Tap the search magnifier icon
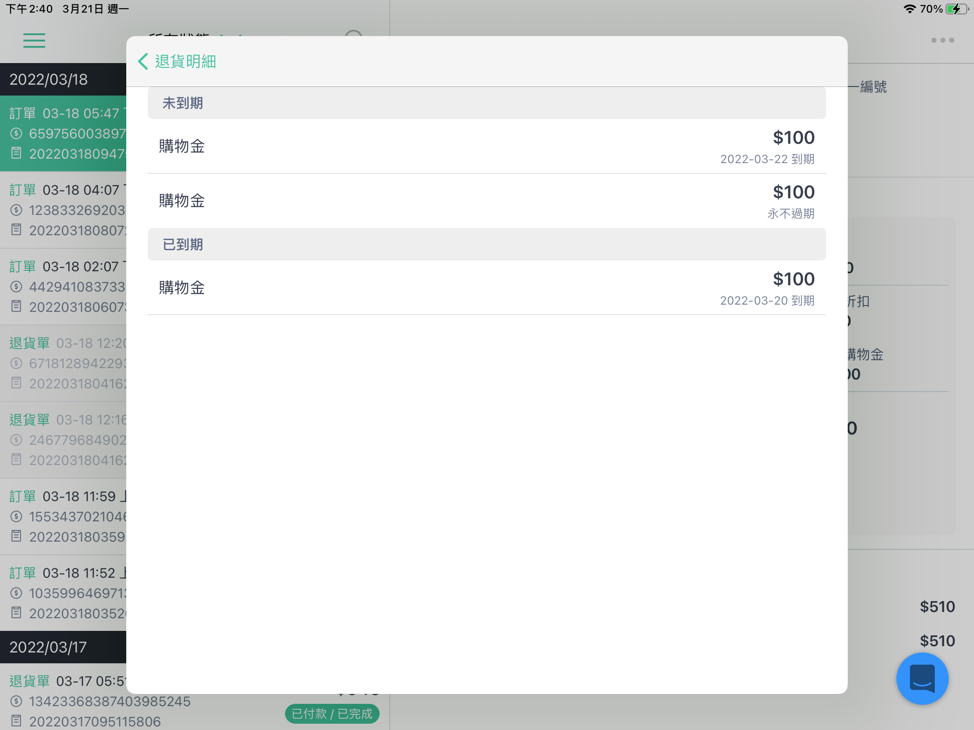Viewport: 974px width, 730px height. point(354,33)
